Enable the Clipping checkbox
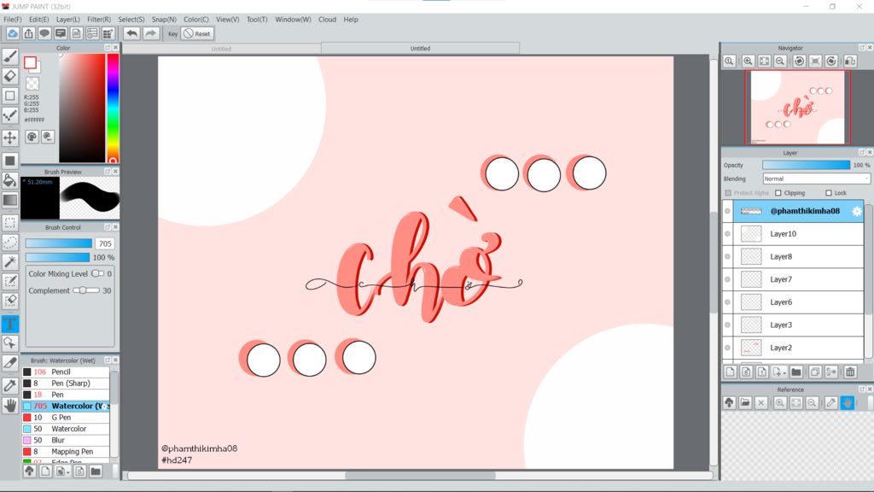 coord(778,193)
